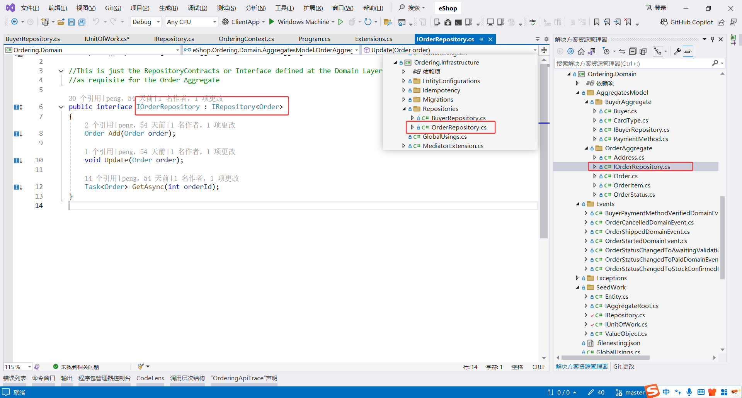Select IRepository.cs under SeedWork
The width and height of the screenshot is (742, 398).
click(x=625, y=315)
